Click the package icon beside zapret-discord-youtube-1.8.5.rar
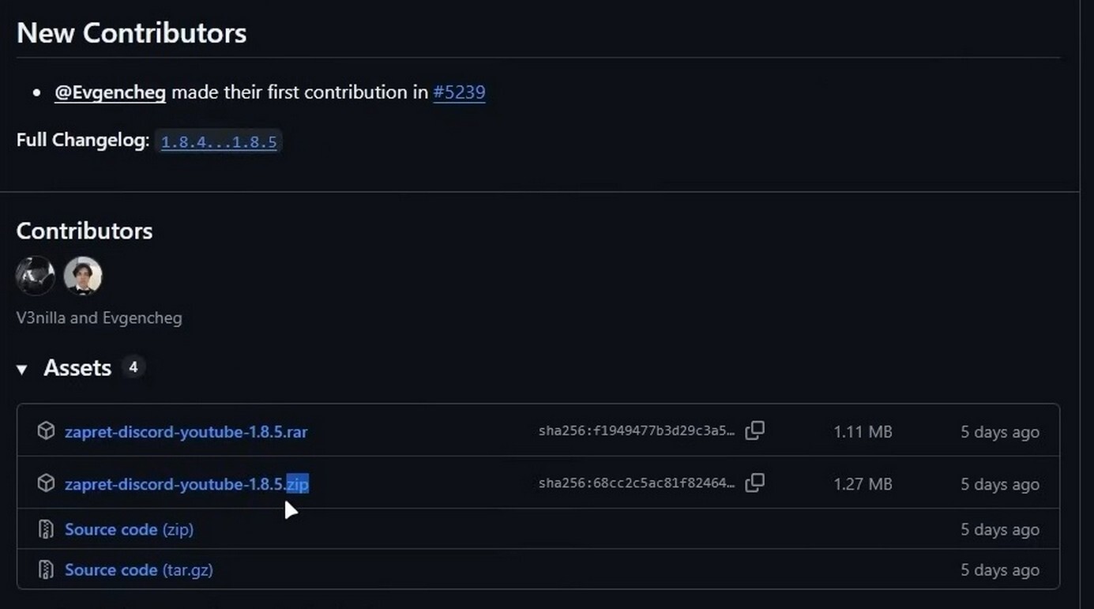Screen dimensions: 1094x609 pyautogui.click(x=46, y=430)
